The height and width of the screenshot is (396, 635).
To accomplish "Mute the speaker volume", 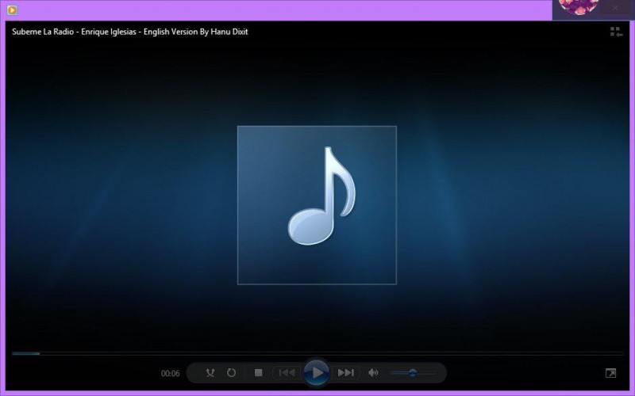I will (x=373, y=372).
